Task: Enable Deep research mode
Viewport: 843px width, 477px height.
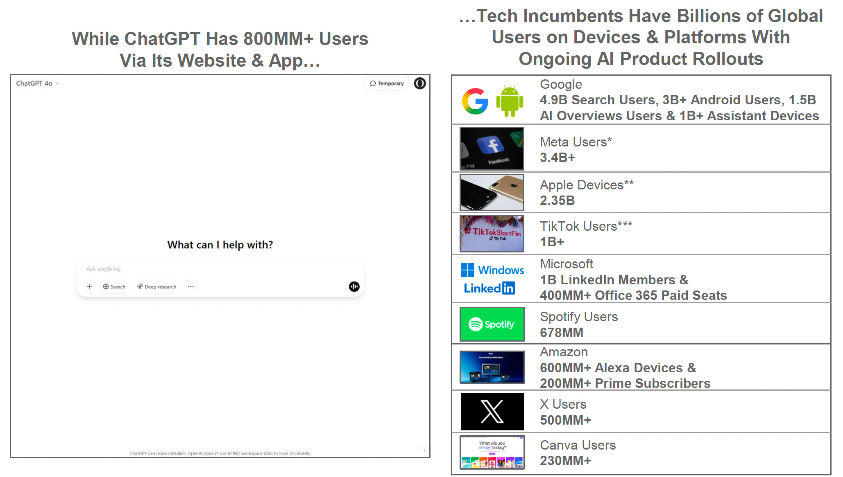Action: (x=157, y=287)
